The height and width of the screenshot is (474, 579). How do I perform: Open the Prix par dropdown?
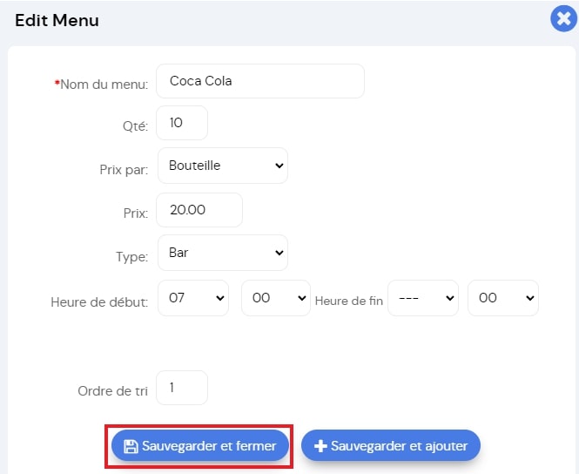[223, 166]
